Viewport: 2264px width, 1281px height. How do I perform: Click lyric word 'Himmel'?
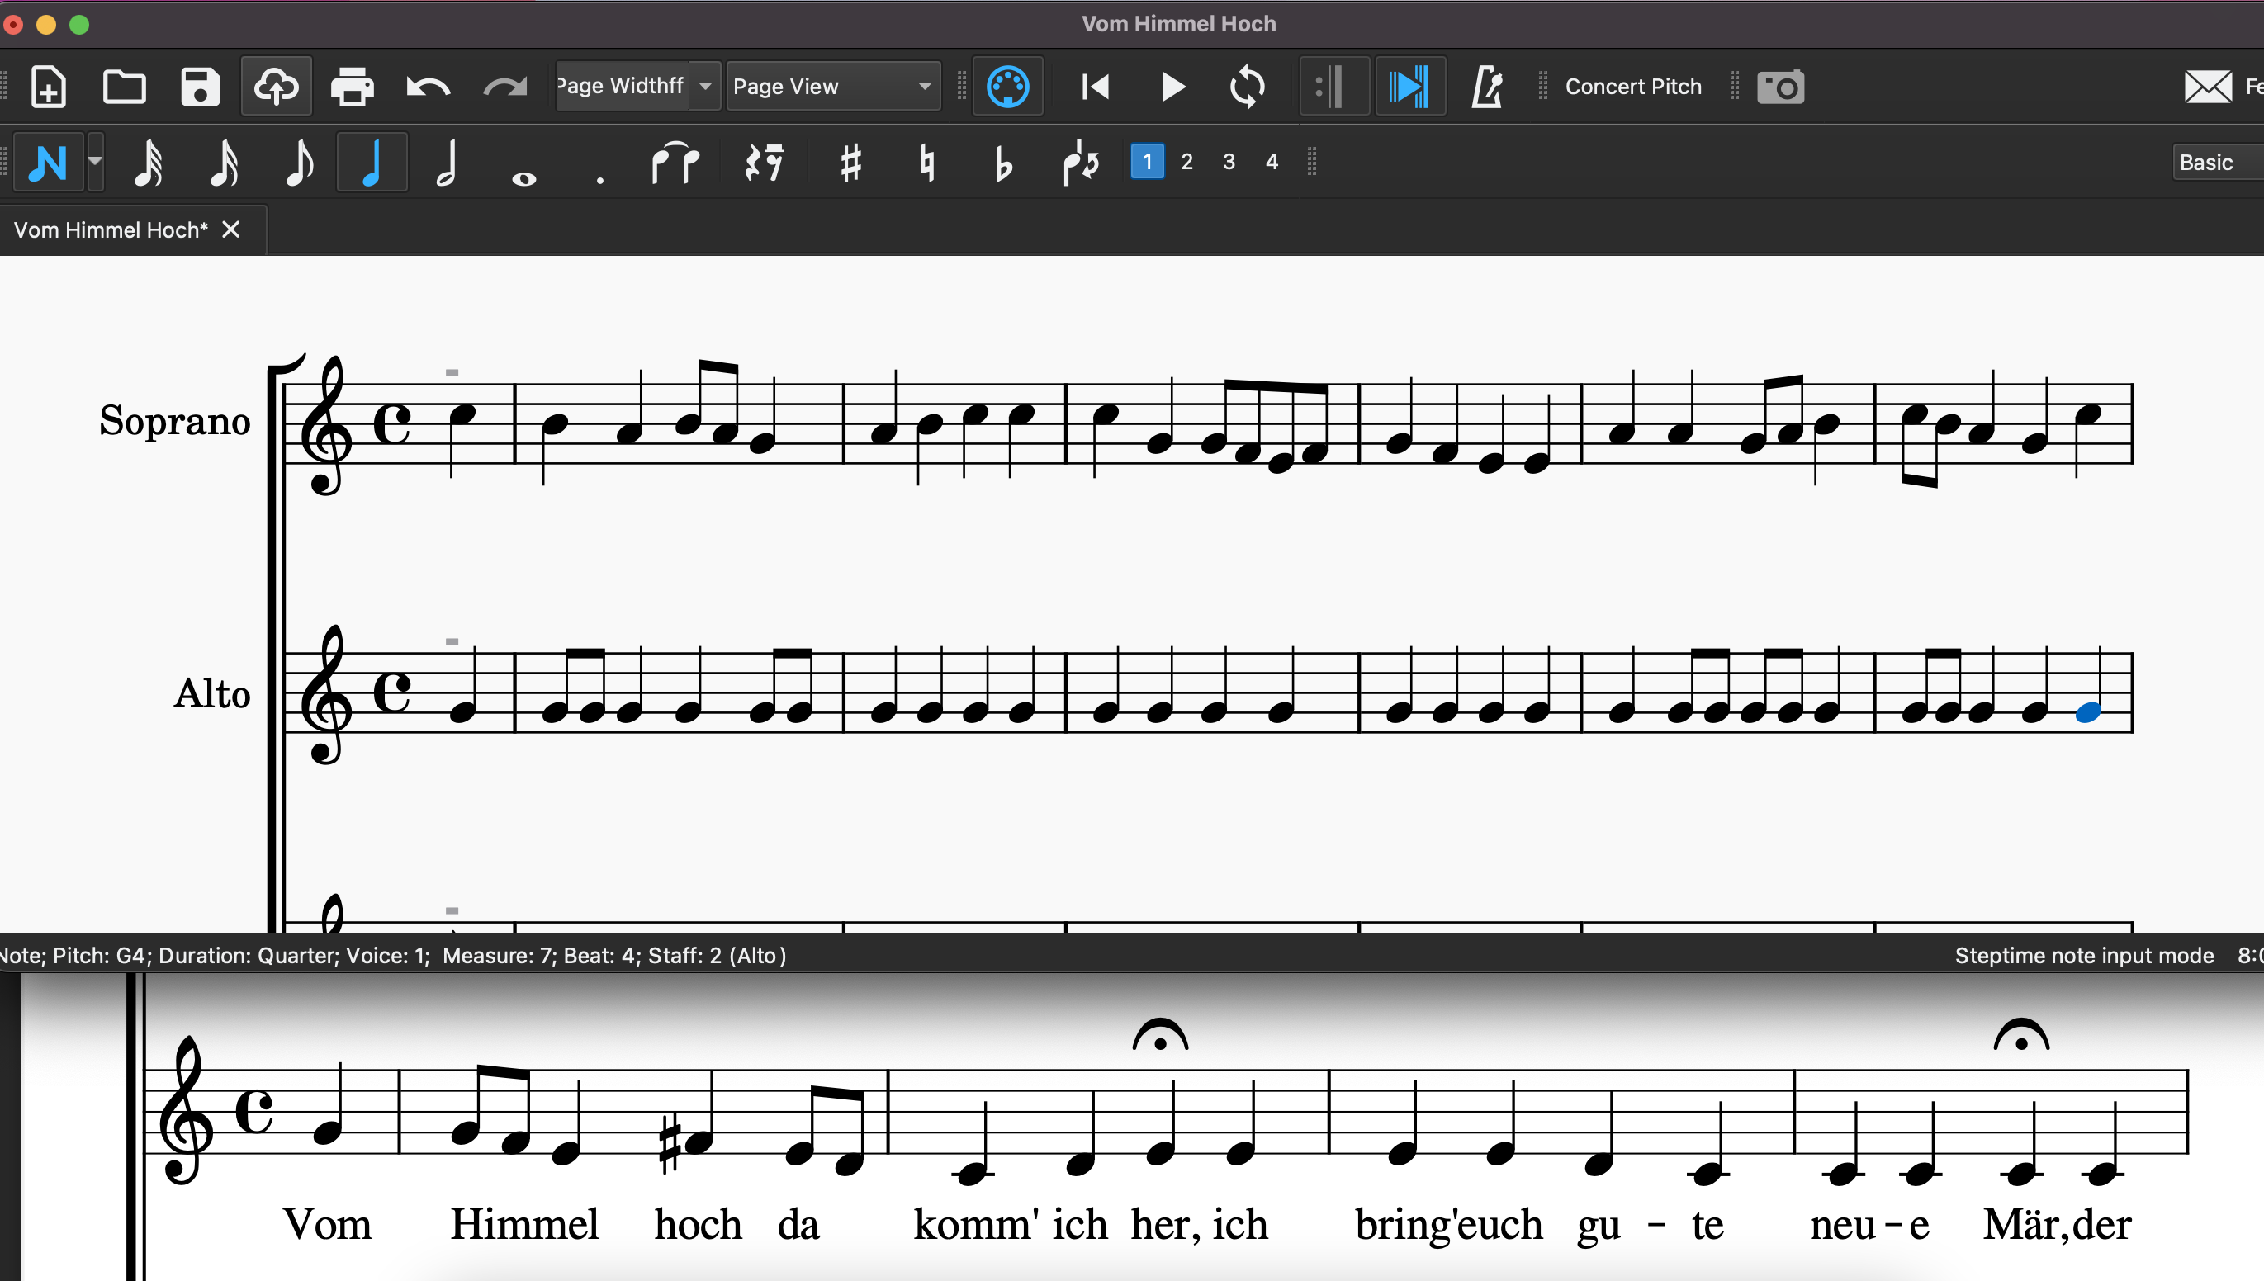coord(524,1224)
